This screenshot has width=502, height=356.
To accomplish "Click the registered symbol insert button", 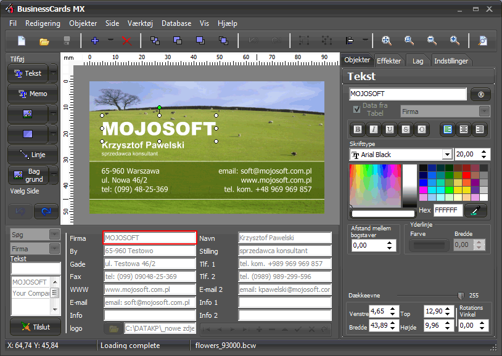I will pyautogui.click(x=480, y=95).
